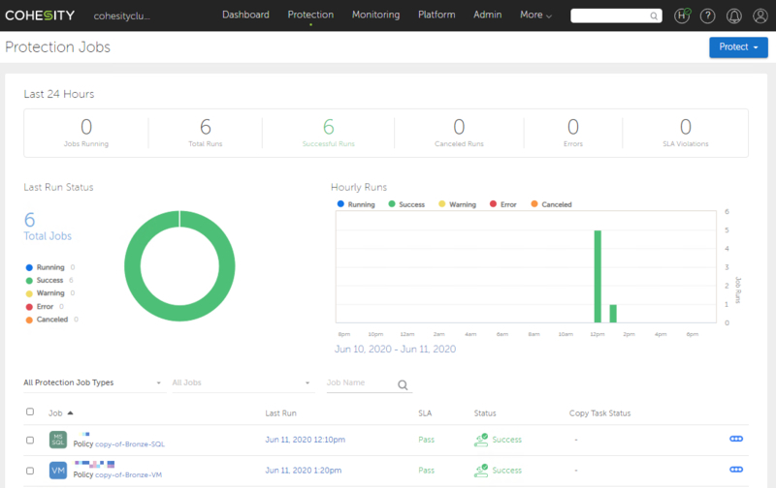The height and width of the screenshot is (488, 776).
Task: Open actions menu for copy-of-Bronze-SQL job
Action: click(736, 439)
